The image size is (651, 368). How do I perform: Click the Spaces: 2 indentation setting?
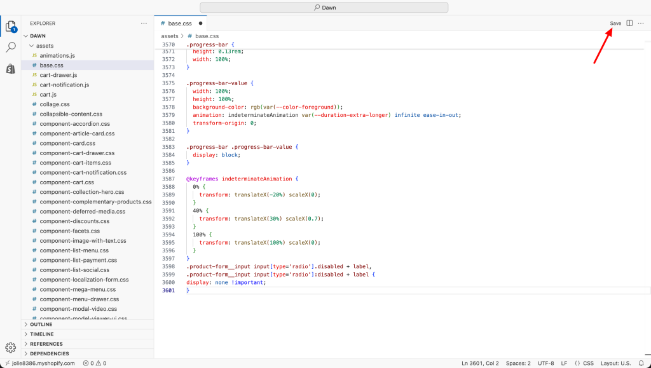tap(518, 363)
